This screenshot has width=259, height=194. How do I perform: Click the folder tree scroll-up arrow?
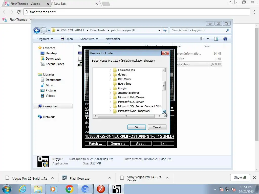click(164, 70)
